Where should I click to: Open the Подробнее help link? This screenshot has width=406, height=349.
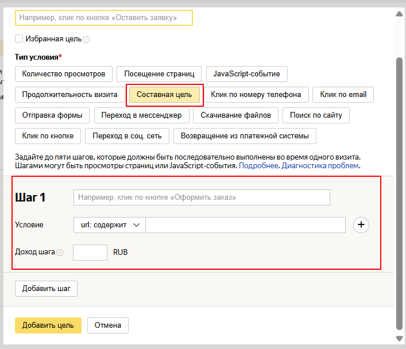click(258, 166)
